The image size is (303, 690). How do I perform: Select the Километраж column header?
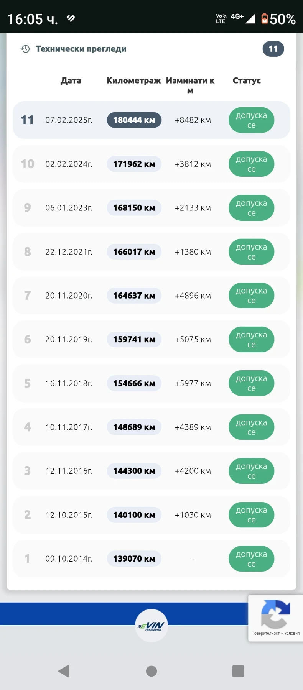(133, 80)
